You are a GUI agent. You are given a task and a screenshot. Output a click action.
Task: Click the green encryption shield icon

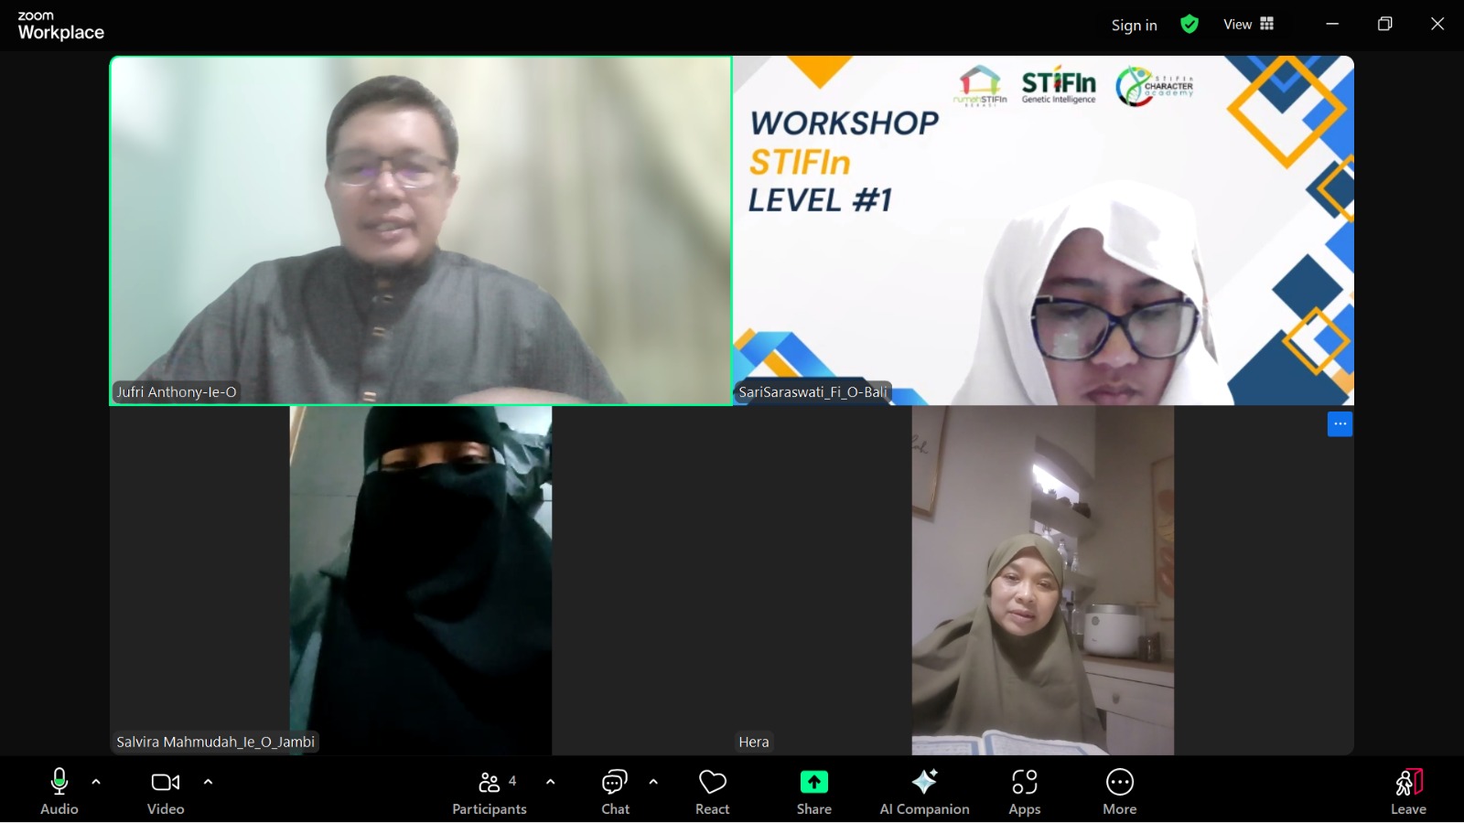[x=1189, y=25]
